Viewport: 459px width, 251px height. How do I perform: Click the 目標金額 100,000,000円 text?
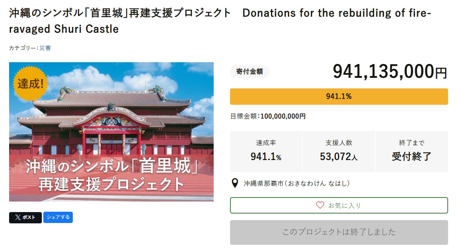click(268, 116)
